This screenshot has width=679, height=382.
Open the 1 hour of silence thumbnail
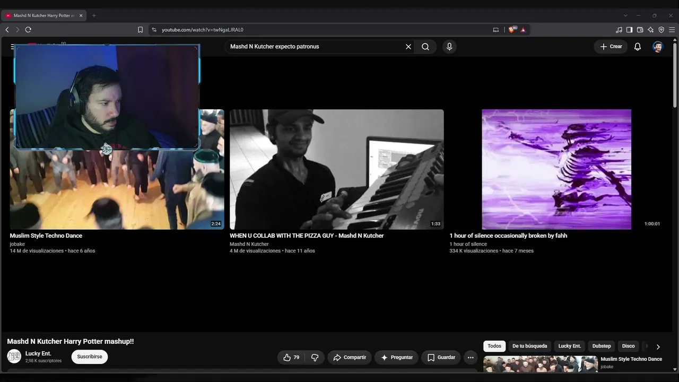click(556, 169)
